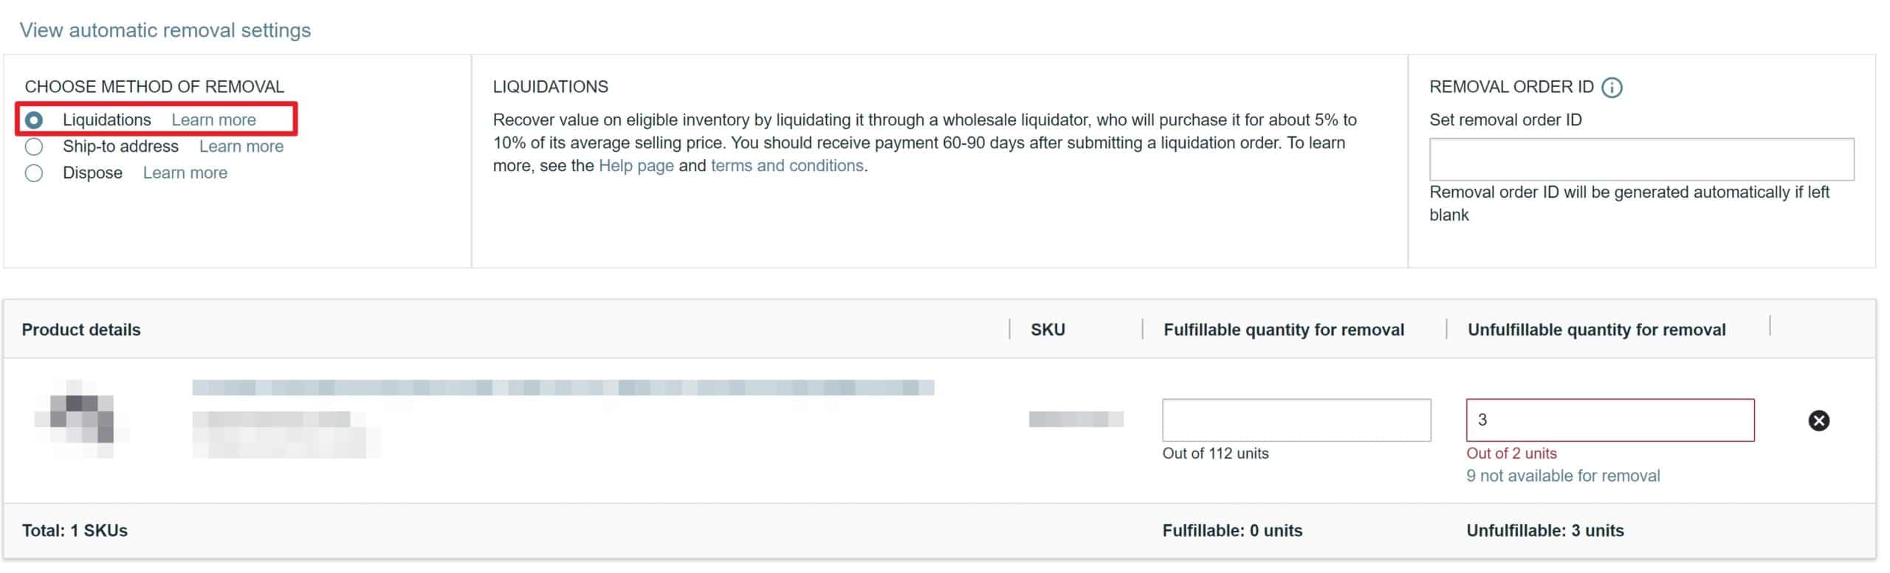The image size is (1890, 573).
Task: Open the Help page link
Action: click(636, 166)
